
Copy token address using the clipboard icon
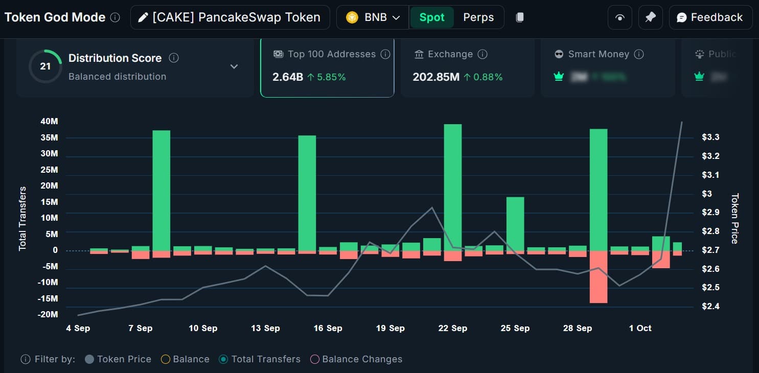click(520, 17)
